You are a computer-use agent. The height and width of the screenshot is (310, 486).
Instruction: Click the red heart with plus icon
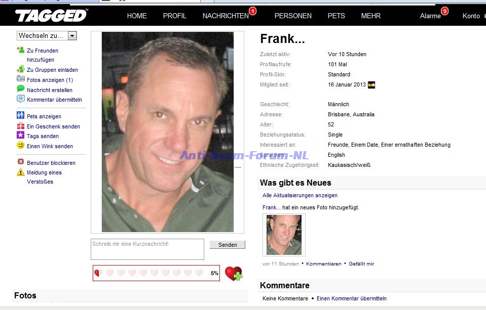[x=234, y=274]
